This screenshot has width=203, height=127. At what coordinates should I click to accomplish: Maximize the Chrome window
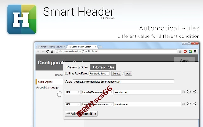coord(189,43)
